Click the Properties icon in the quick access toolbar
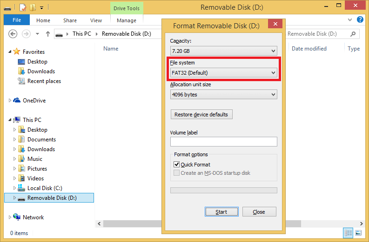Image resolution: width=369 pixels, height=242 pixels. 22,7
